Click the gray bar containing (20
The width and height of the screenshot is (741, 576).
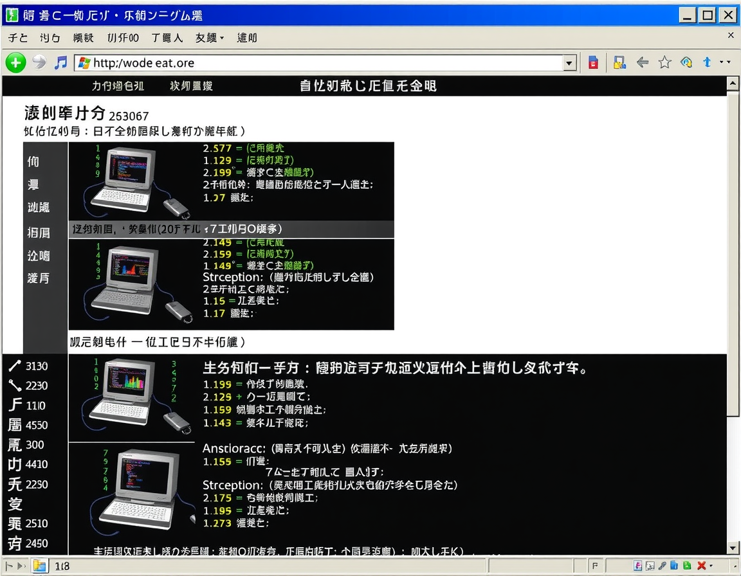point(232,230)
